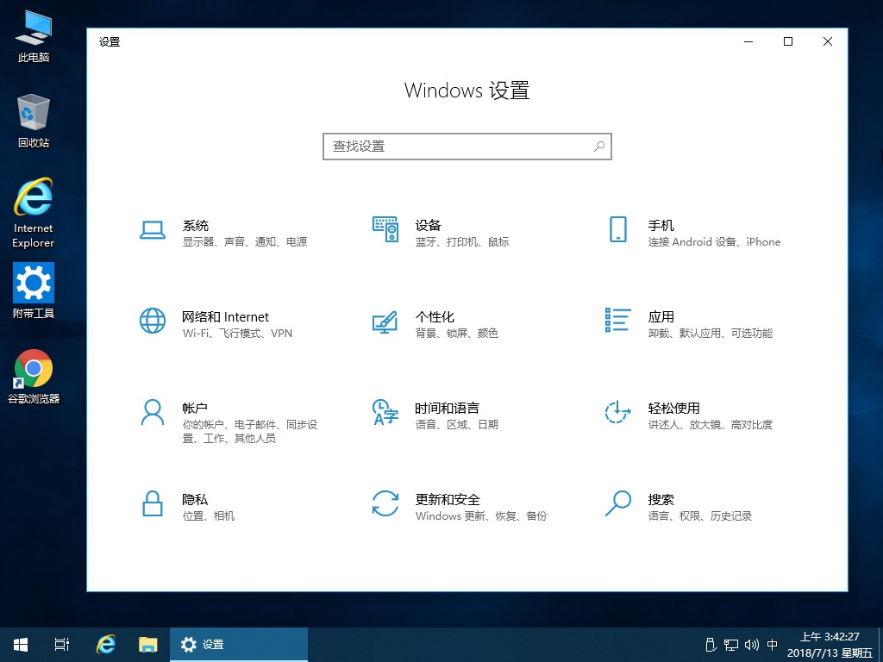The height and width of the screenshot is (662, 883).
Task: Open the 搜索 magnifier icon
Action: point(617,503)
